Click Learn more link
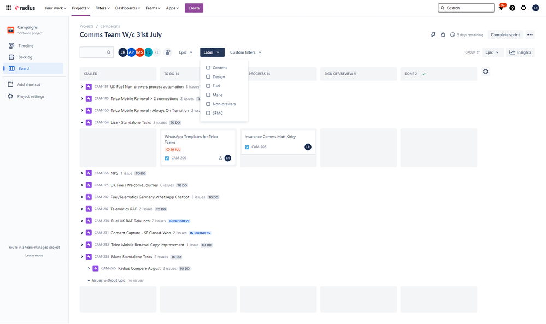Viewport: 546px width, 324px height. point(34,255)
